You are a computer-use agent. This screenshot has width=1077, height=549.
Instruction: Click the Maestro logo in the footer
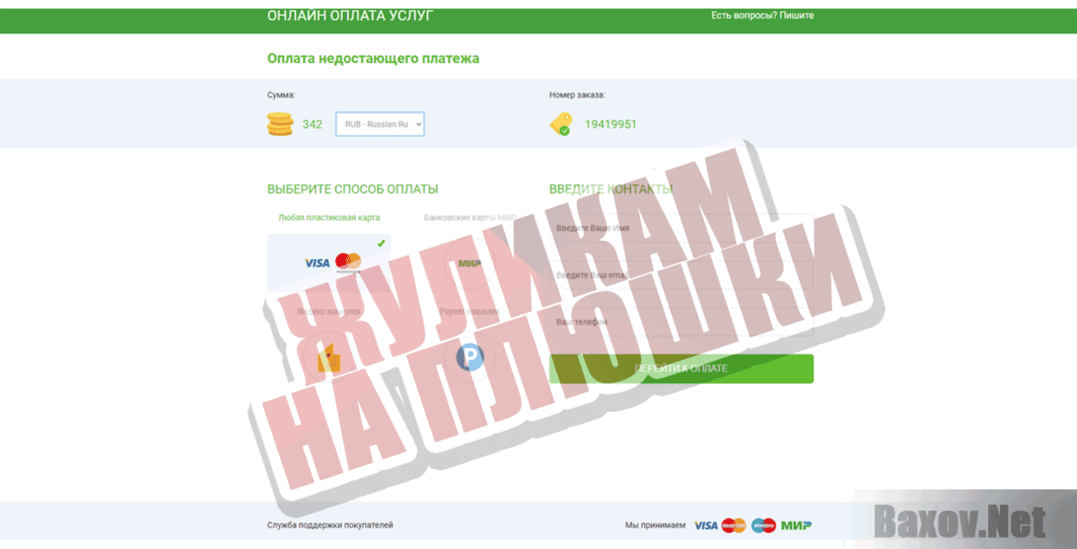(763, 523)
